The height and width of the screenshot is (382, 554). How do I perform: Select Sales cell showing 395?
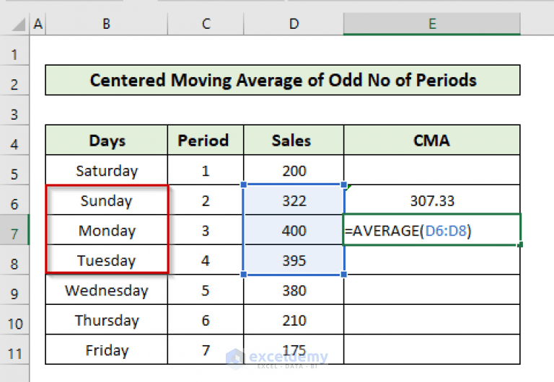point(294,260)
